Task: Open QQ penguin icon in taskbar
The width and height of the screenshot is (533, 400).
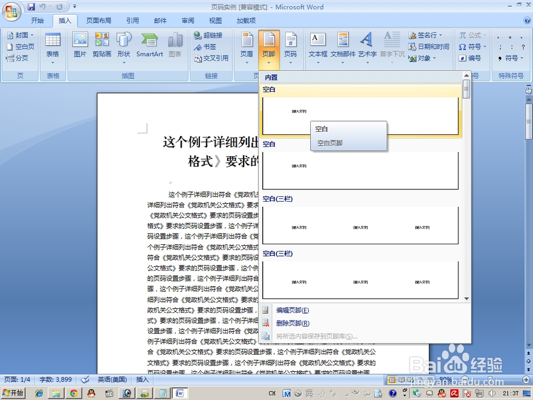Action: tap(91, 394)
